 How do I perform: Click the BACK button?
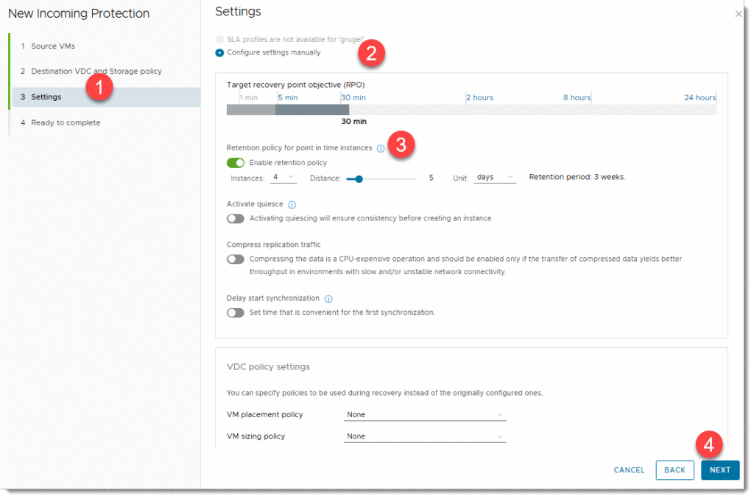(x=674, y=470)
